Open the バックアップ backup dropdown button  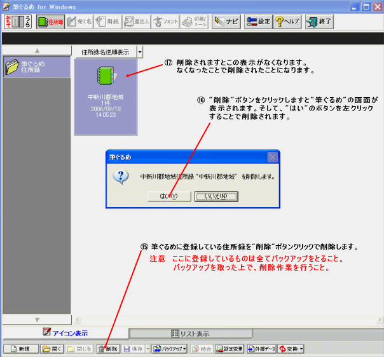click(x=169, y=349)
